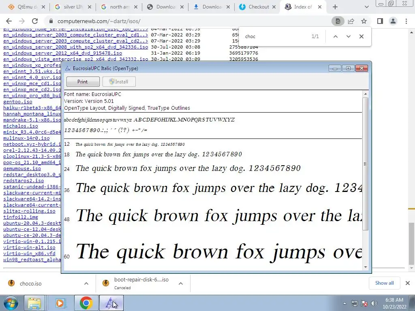The image size is (415, 311).
Task: Open virtio-win_x86.vfd link
Action: point(29,253)
